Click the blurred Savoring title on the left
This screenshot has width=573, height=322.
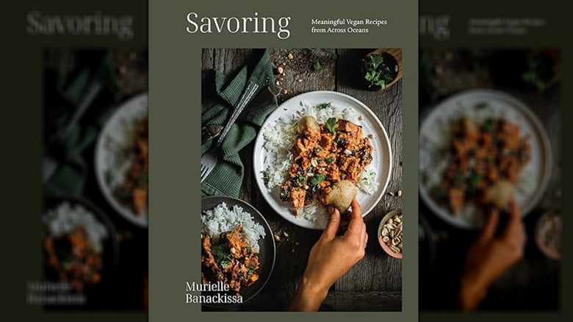coord(80,24)
